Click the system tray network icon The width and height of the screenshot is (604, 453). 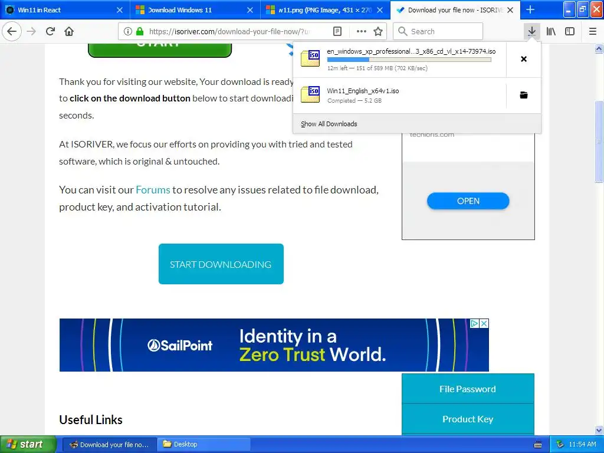pos(560,445)
